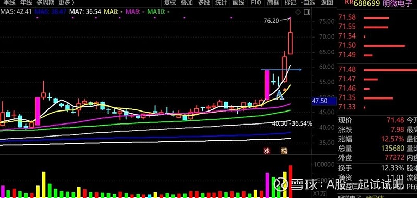Click the 总量 value 135680

tap(393, 148)
